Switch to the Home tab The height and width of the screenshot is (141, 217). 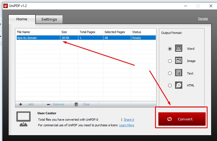22,19
